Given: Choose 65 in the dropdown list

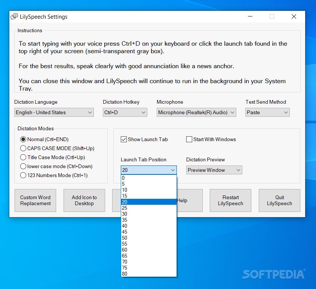Looking at the screenshot, I should pos(149,256).
